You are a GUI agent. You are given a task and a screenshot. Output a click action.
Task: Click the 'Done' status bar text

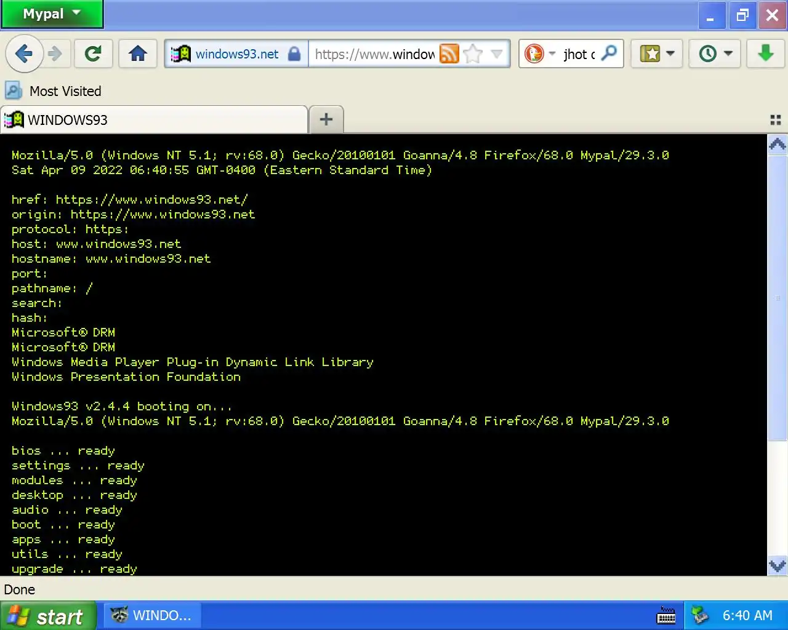[x=20, y=589]
